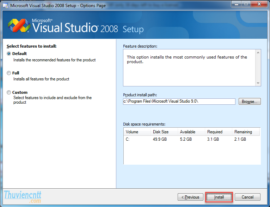Click the 49.9 GB disk size value
Image resolution: width=270 pixels, height=207 pixels.
tap(160, 139)
